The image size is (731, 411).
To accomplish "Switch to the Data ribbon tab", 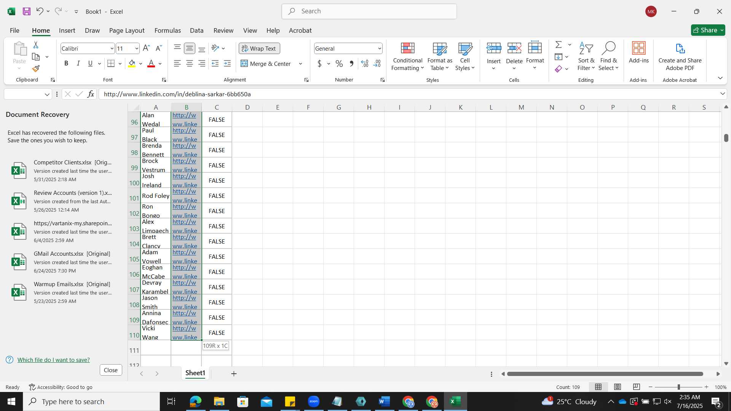I will pos(196,30).
